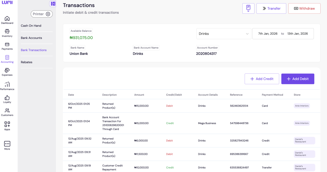The width and height of the screenshot is (327, 172).
Task: Open the Dashboard home icon
Action: tap(7, 19)
